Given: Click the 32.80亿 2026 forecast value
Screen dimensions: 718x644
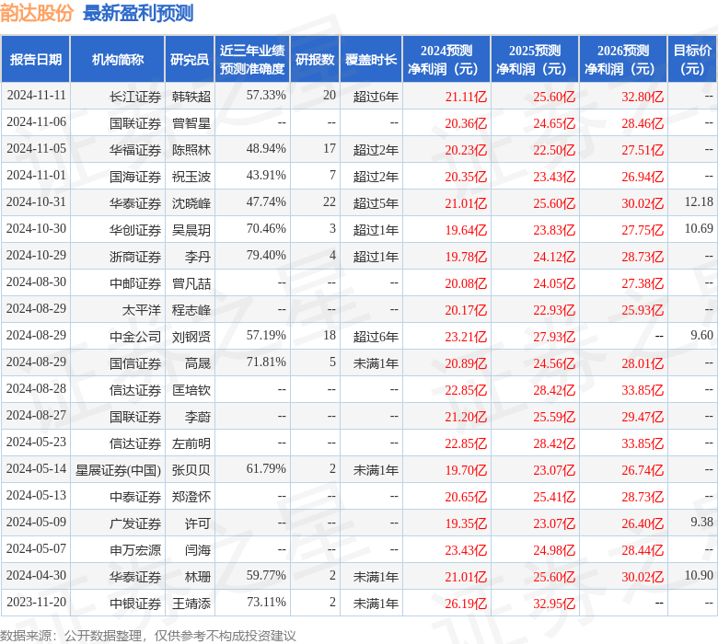Looking at the screenshot, I should 643,97.
